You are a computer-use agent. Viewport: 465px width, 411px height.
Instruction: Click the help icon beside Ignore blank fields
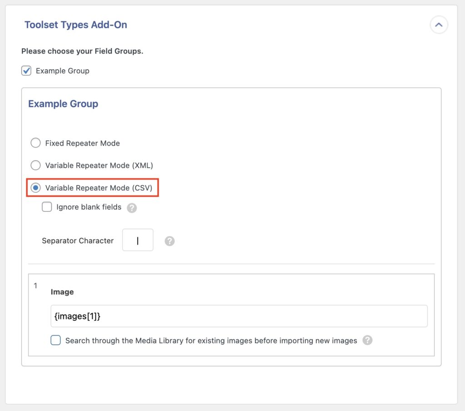(x=132, y=207)
